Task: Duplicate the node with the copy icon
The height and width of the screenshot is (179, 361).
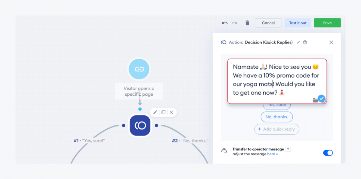Action: (163, 112)
